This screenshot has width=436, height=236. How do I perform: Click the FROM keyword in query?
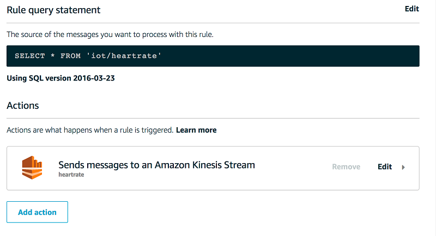[70, 56]
